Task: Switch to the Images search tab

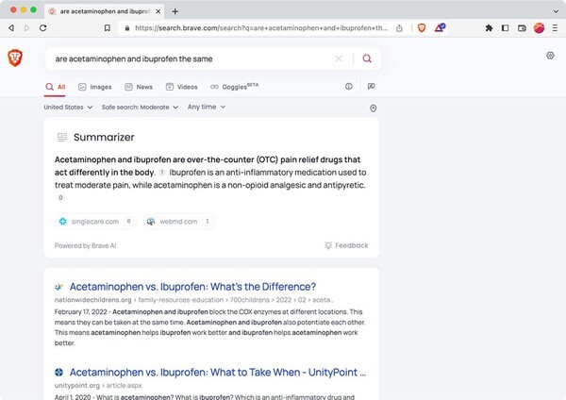Action: 95,87
